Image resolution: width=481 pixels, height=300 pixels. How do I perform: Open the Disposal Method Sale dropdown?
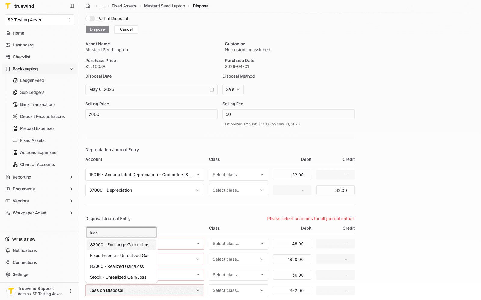[x=233, y=89]
